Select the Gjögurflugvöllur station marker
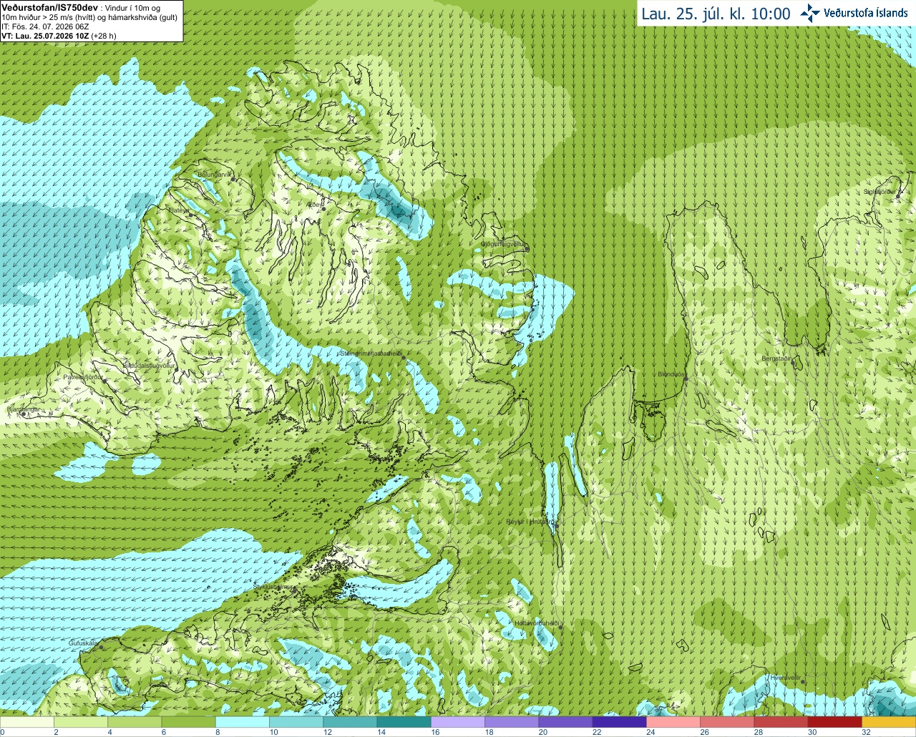Image resolution: width=916 pixels, height=737 pixels. pos(526,249)
